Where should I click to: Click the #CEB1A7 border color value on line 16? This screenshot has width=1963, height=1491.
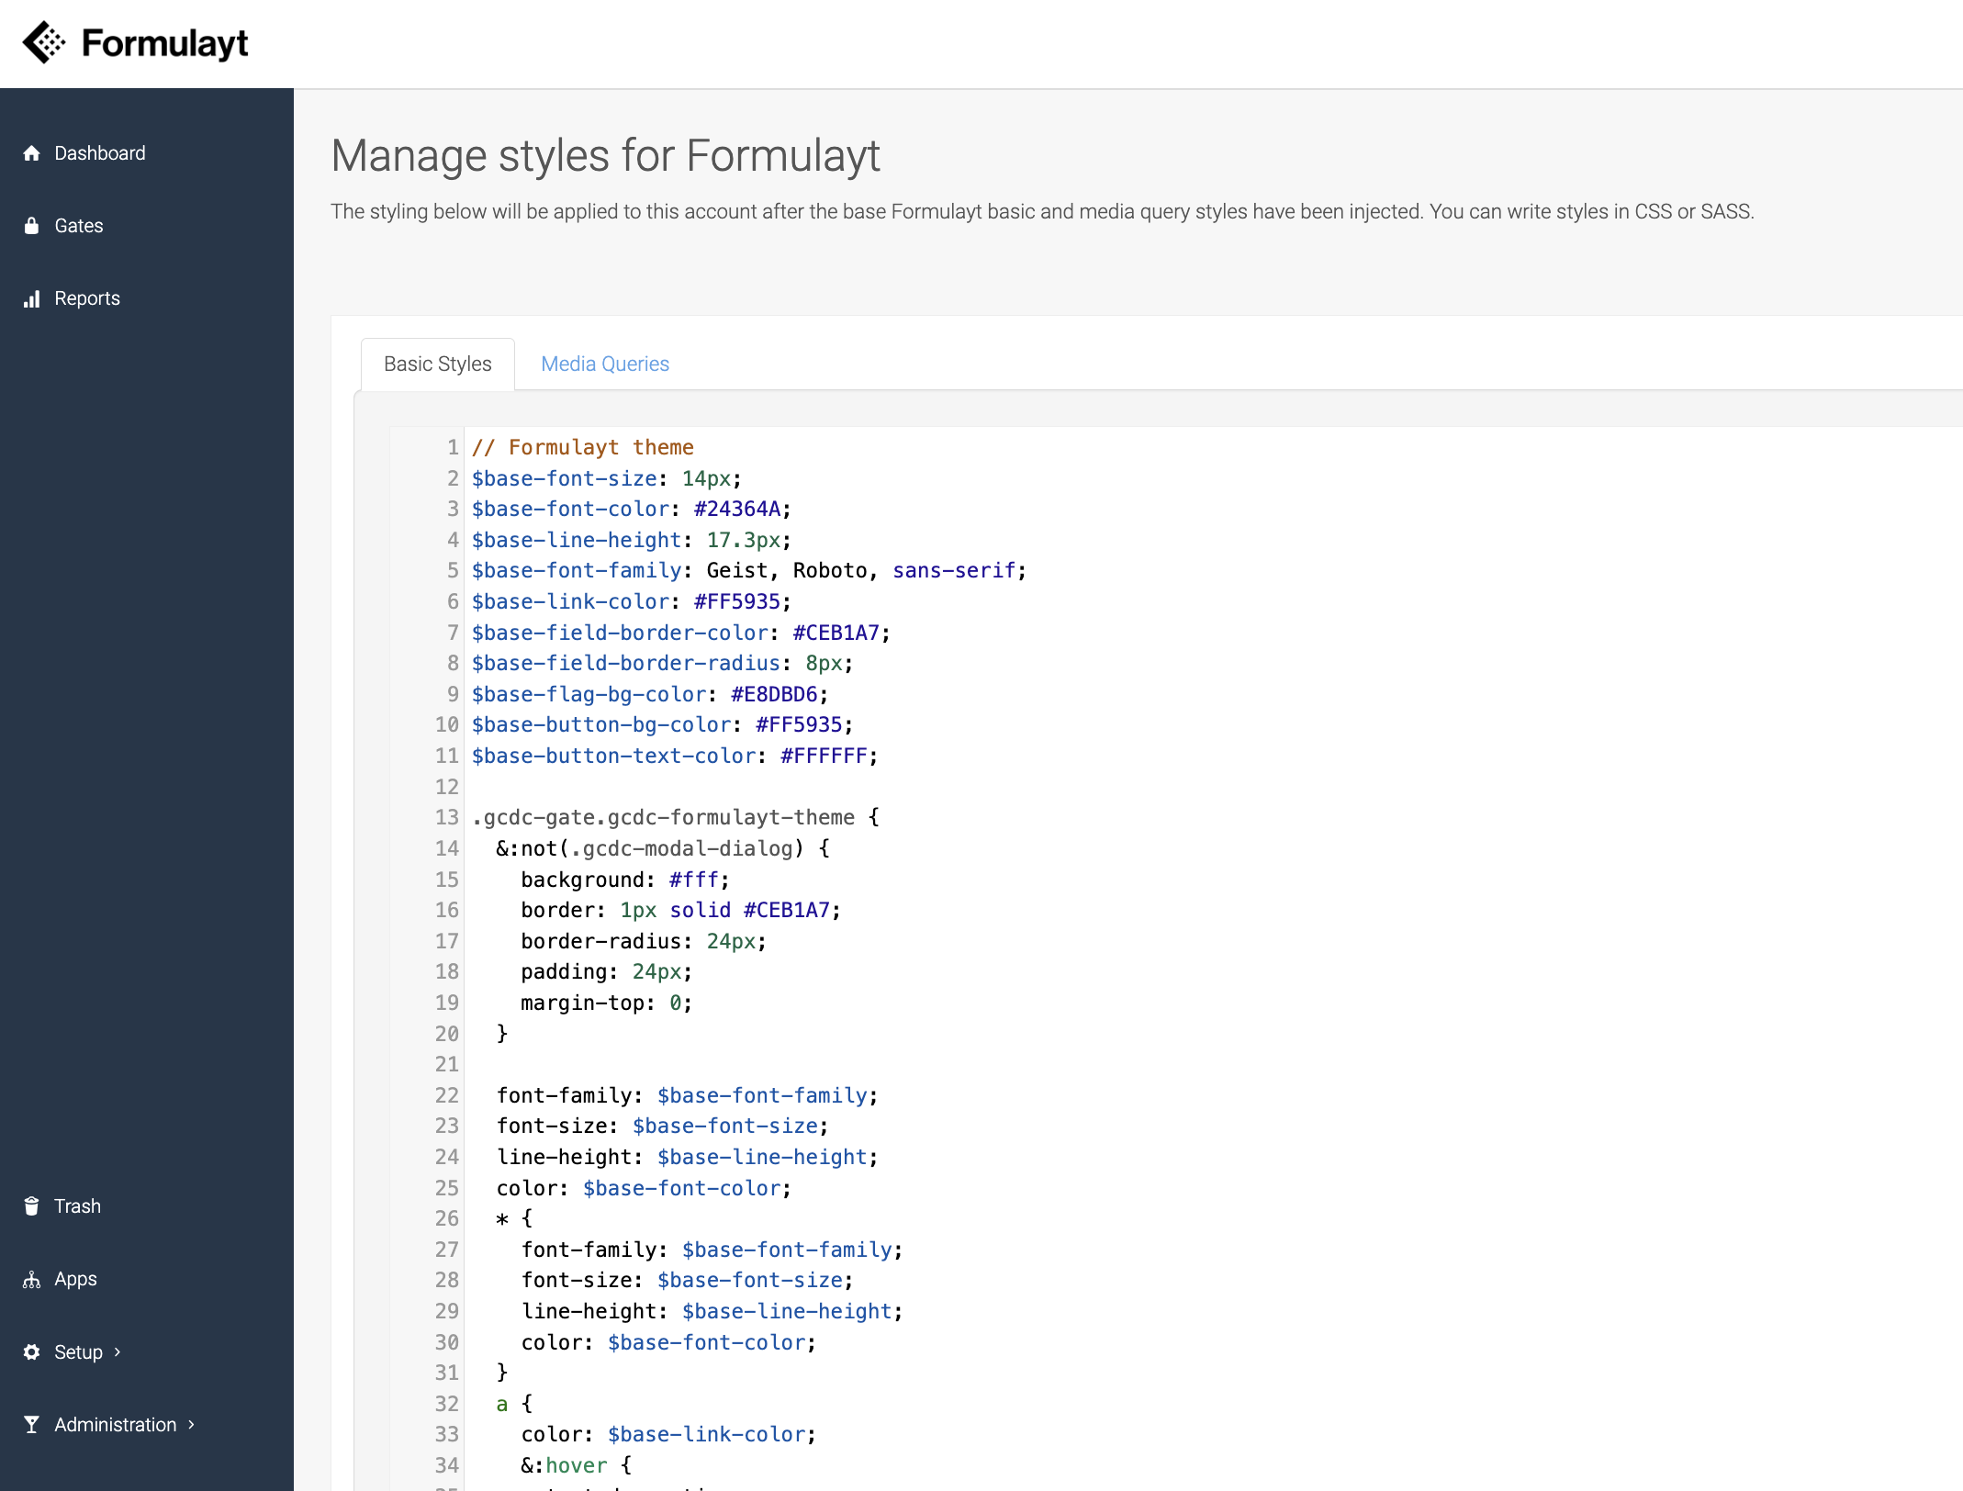pyautogui.click(x=786, y=910)
